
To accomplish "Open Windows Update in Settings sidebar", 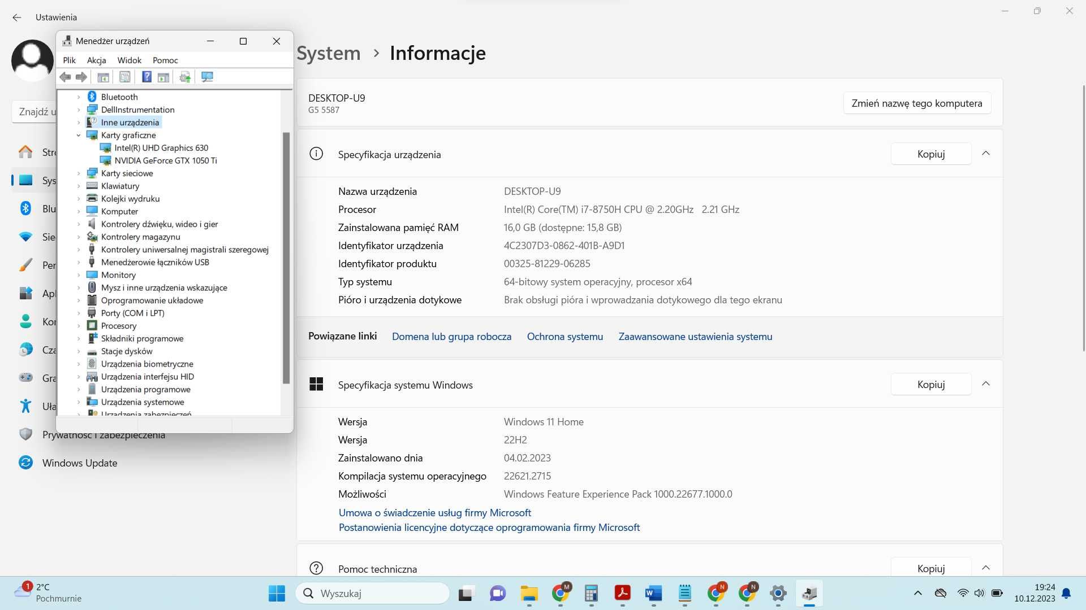I will (x=80, y=463).
